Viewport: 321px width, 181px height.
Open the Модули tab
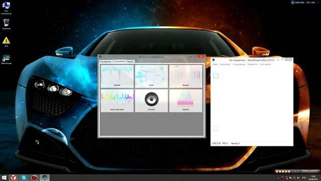130,61
